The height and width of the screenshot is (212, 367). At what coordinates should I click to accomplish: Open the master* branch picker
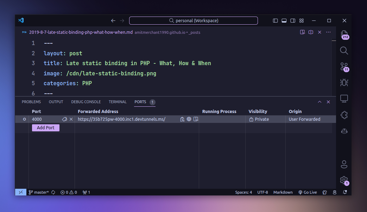pyautogui.click(x=39, y=192)
